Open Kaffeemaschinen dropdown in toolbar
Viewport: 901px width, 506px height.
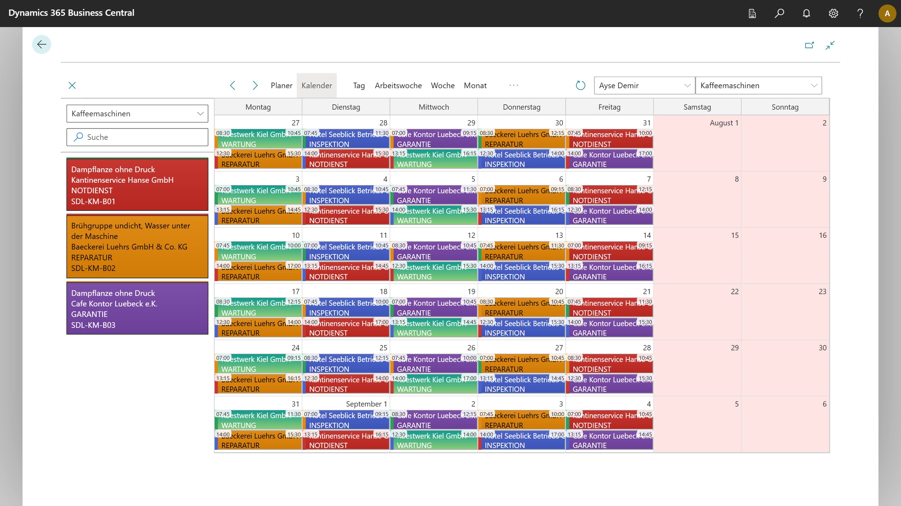click(759, 85)
